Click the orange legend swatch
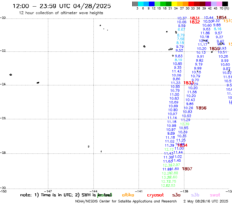The height and width of the screenshot is (204, 232). (186, 4)
